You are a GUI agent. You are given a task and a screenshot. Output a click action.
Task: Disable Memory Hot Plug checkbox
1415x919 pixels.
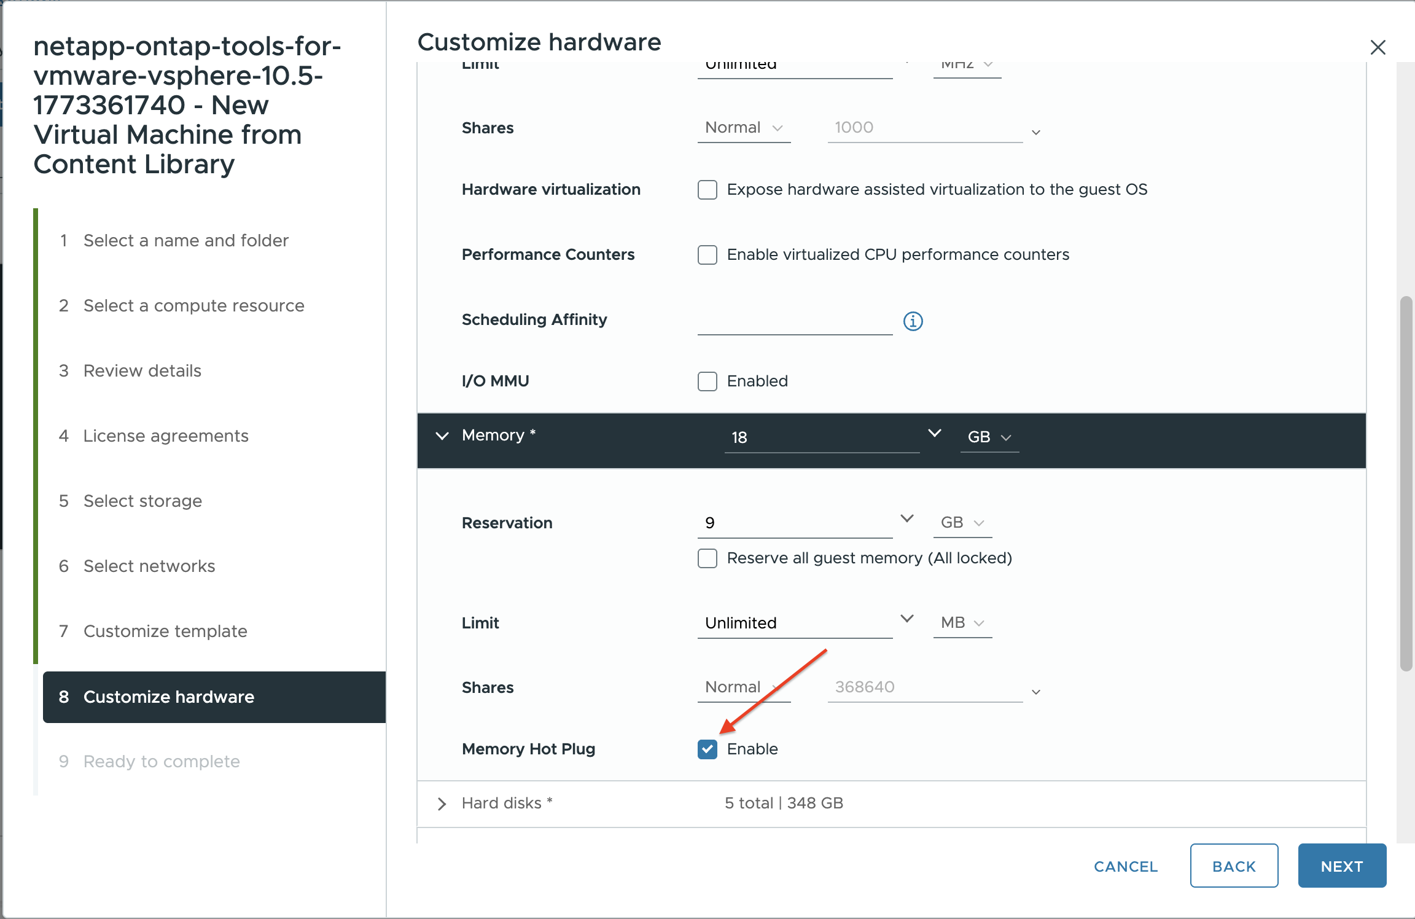point(707,749)
